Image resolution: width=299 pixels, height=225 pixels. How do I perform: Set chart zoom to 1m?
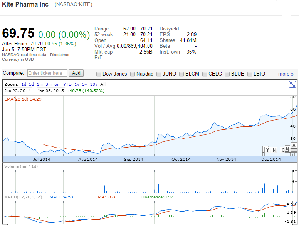pos(40,84)
